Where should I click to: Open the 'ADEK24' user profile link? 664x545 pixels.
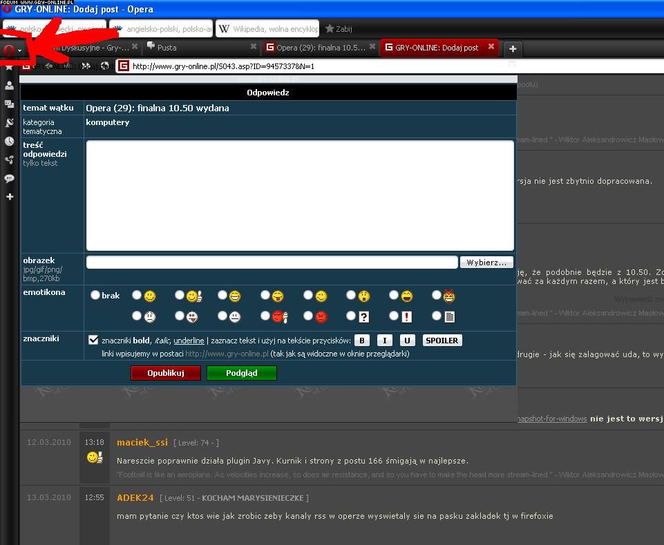point(135,497)
